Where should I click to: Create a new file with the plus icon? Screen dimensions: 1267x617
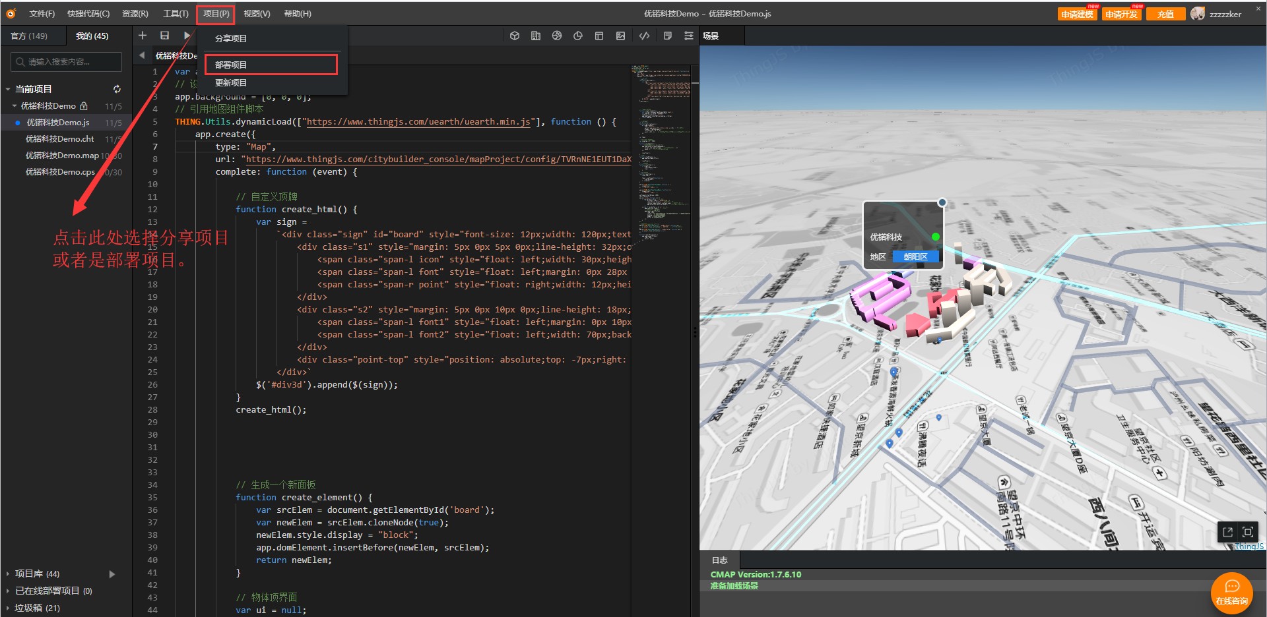tap(143, 36)
